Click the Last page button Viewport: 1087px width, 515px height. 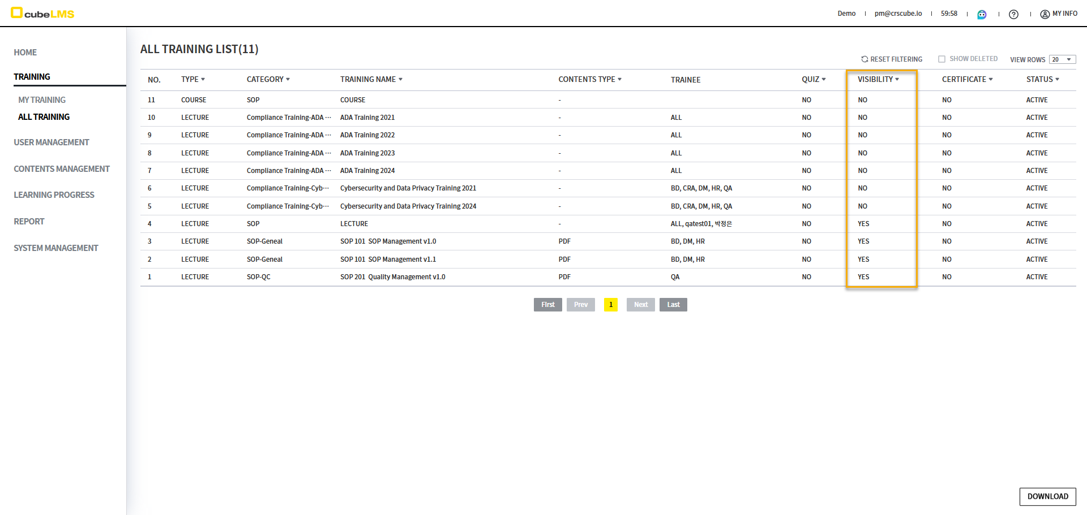click(x=673, y=305)
